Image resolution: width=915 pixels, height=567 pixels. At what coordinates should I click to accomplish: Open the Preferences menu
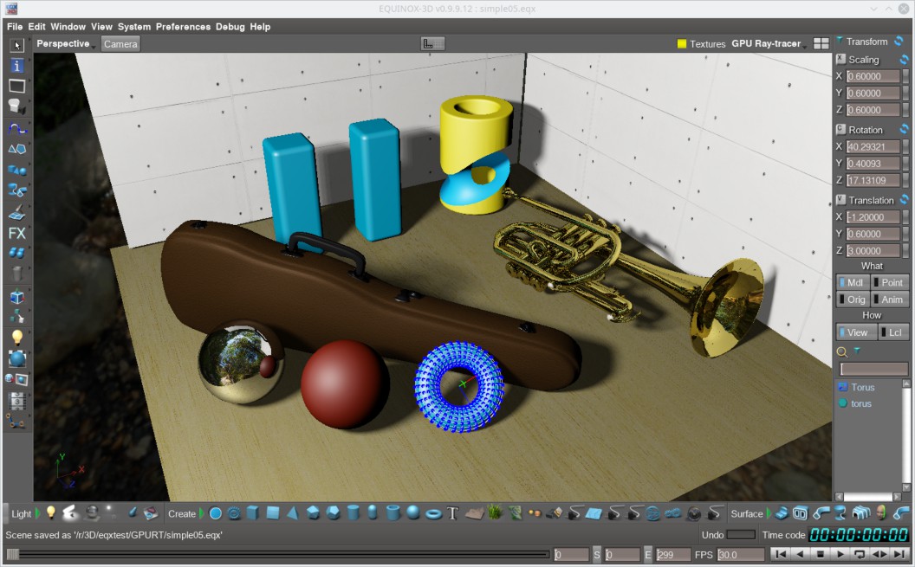pos(183,27)
